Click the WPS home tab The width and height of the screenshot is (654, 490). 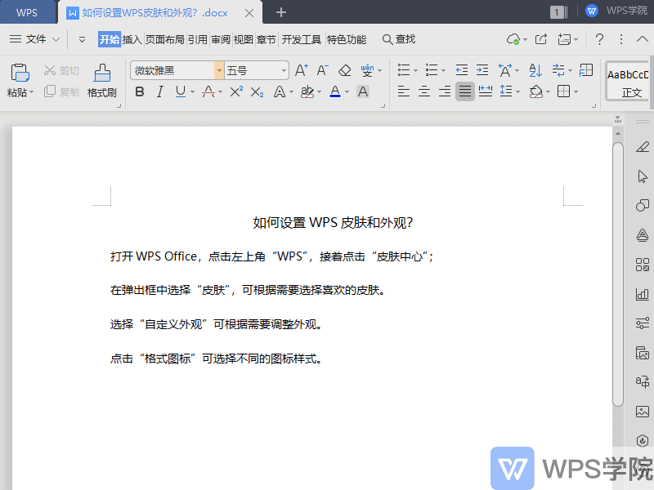pyautogui.click(x=27, y=12)
